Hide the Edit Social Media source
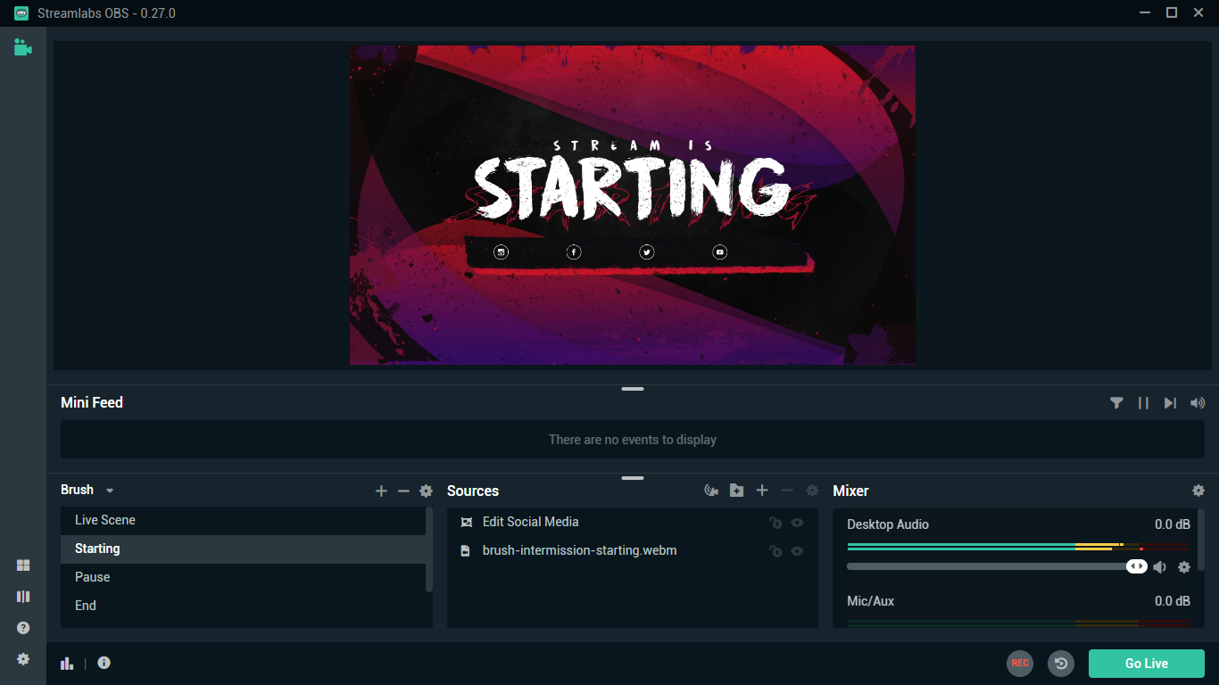 tap(797, 523)
